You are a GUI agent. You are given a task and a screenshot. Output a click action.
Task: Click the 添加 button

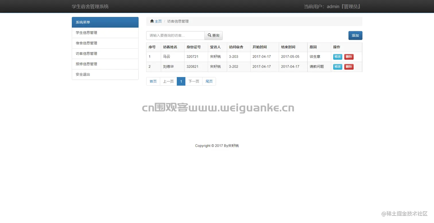point(355,35)
